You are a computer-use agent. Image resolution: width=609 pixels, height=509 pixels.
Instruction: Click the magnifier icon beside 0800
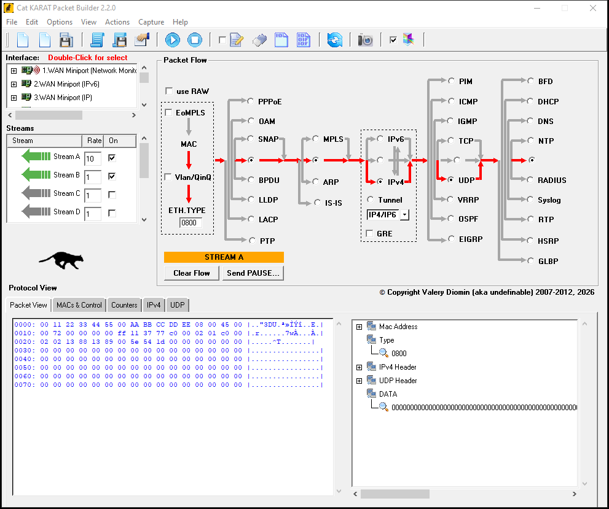[383, 353]
